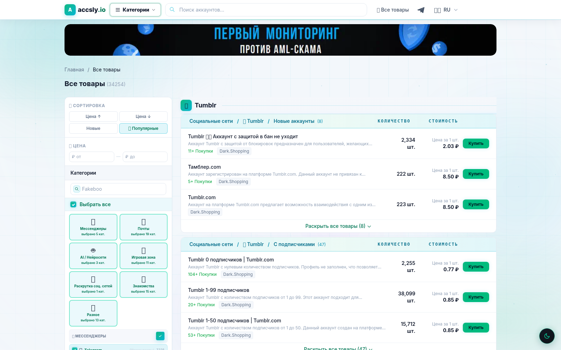The height and width of the screenshot is (350, 561).
Task: Sort by Популярные
Action: [143, 128]
